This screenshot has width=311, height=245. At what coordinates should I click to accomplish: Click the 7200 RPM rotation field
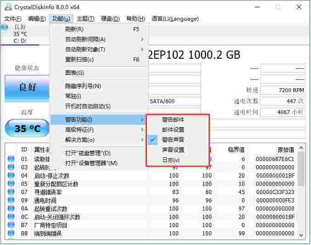tap(283, 90)
